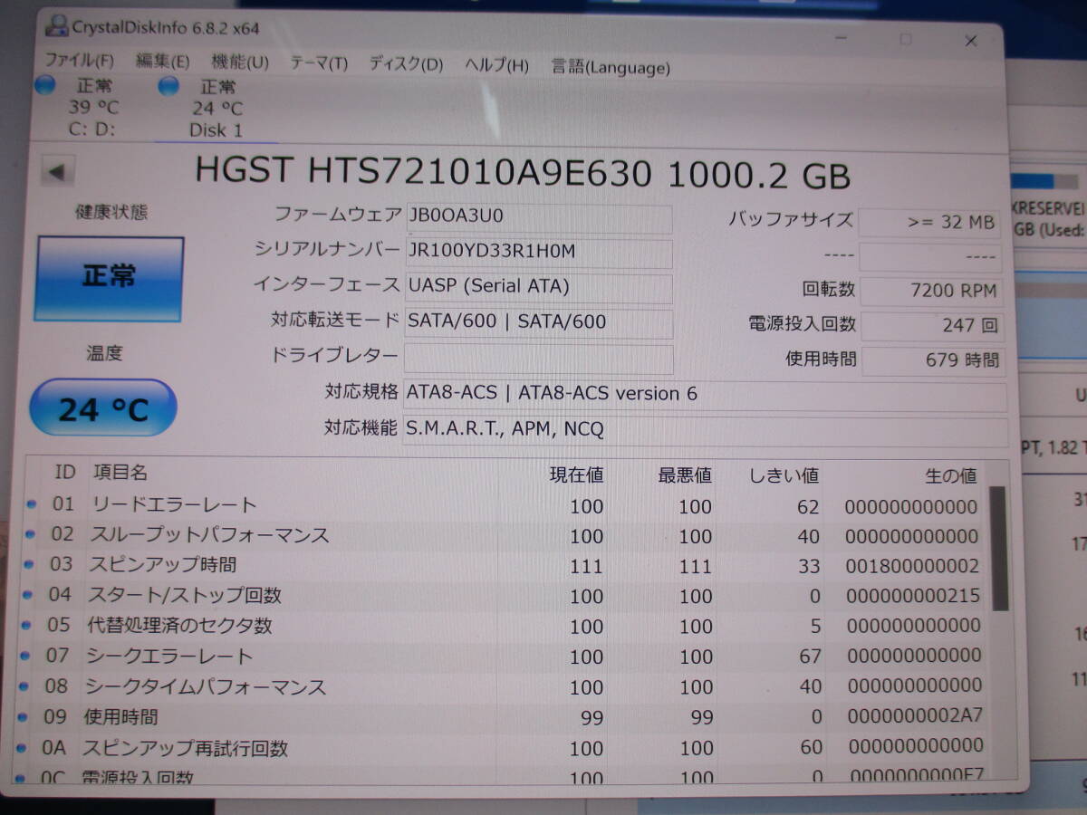Image resolution: width=1087 pixels, height=815 pixels.
Task: Select the シークタイムパフォーマンス row
Action: point(503,686)
